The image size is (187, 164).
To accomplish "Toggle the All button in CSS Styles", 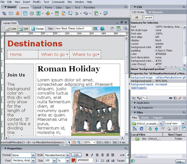I will (x=137, y=18).
